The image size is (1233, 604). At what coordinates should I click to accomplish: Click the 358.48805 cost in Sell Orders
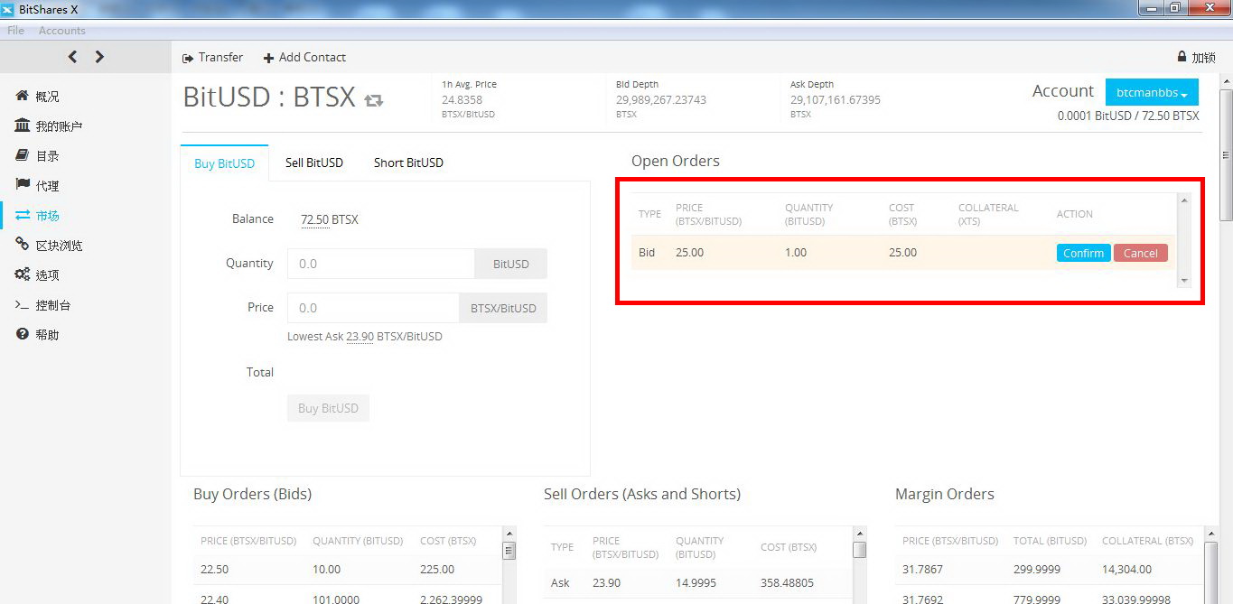[x=788, y=583]
